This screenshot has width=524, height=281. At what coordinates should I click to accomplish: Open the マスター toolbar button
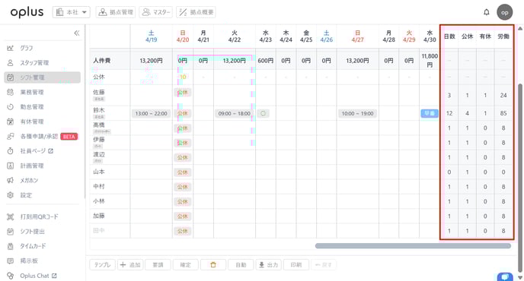click(155, 12)
